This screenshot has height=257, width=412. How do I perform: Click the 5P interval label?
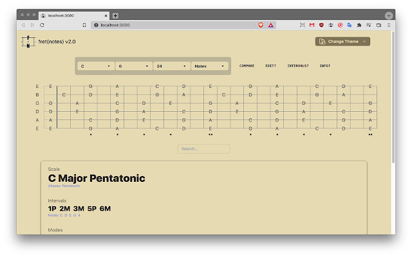pyautogui.click(x=92, y=209)
